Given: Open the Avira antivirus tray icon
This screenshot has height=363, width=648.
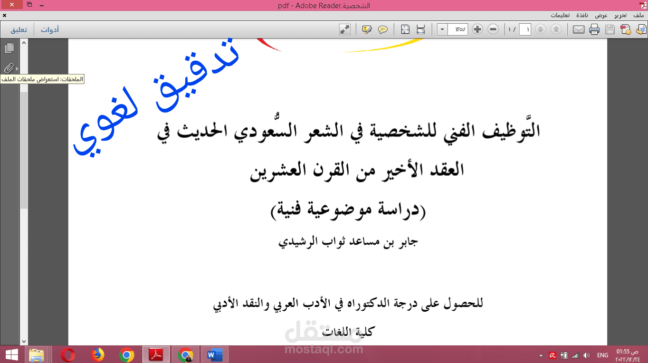Looking at the screenshot, I should point(553,355).
